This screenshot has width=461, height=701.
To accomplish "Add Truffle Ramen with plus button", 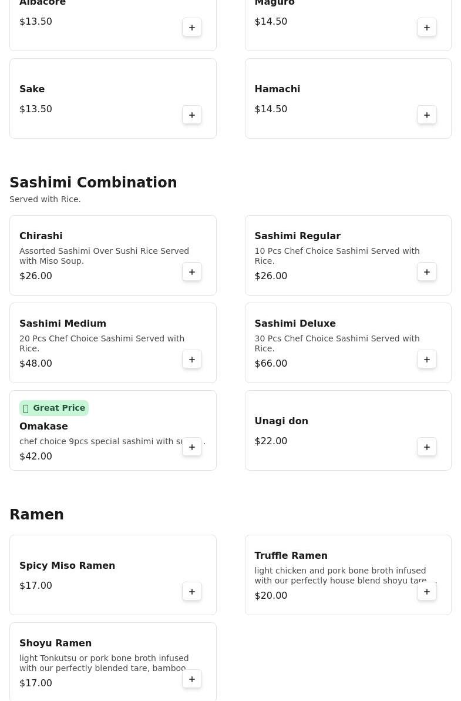I will pos(427,592).
